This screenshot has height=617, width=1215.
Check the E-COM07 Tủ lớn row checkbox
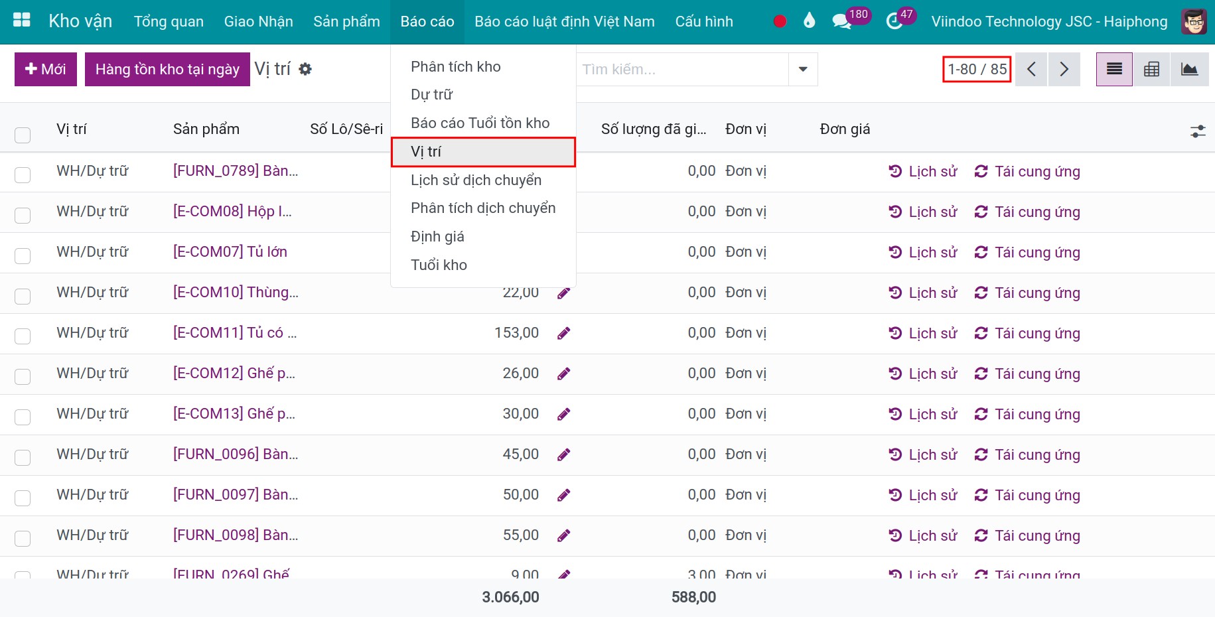[x=23, y=255]
